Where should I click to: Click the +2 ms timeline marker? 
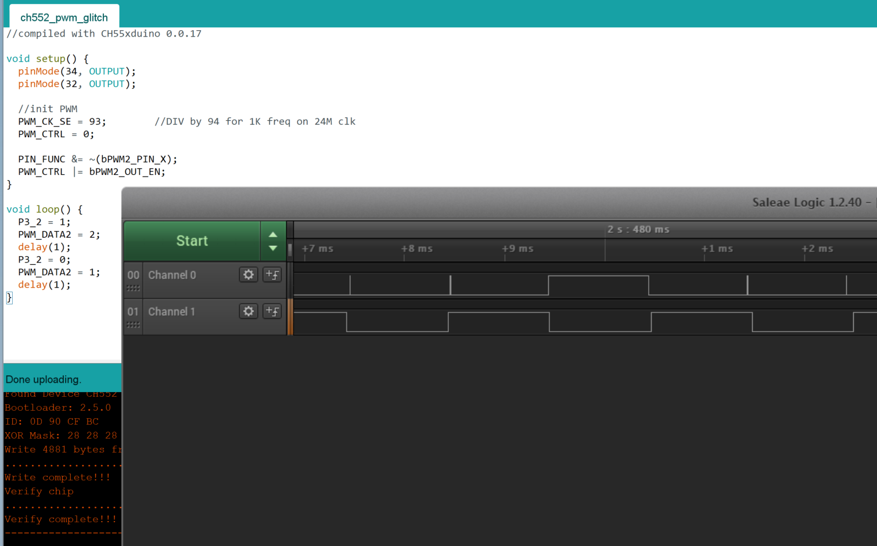click(817, 249)
